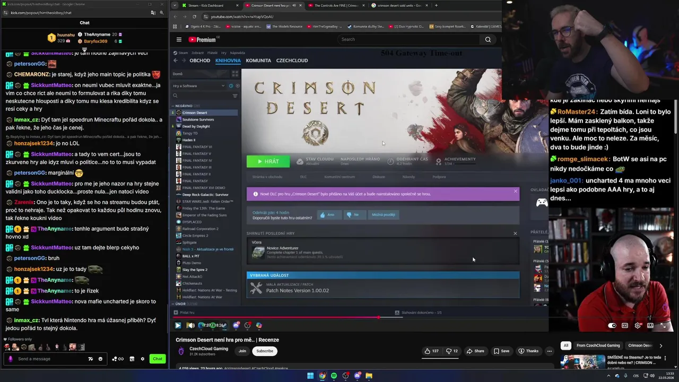Enter fullscreen on the YouTube player
The height and width of the screenshot is (382, 679).
663,325
